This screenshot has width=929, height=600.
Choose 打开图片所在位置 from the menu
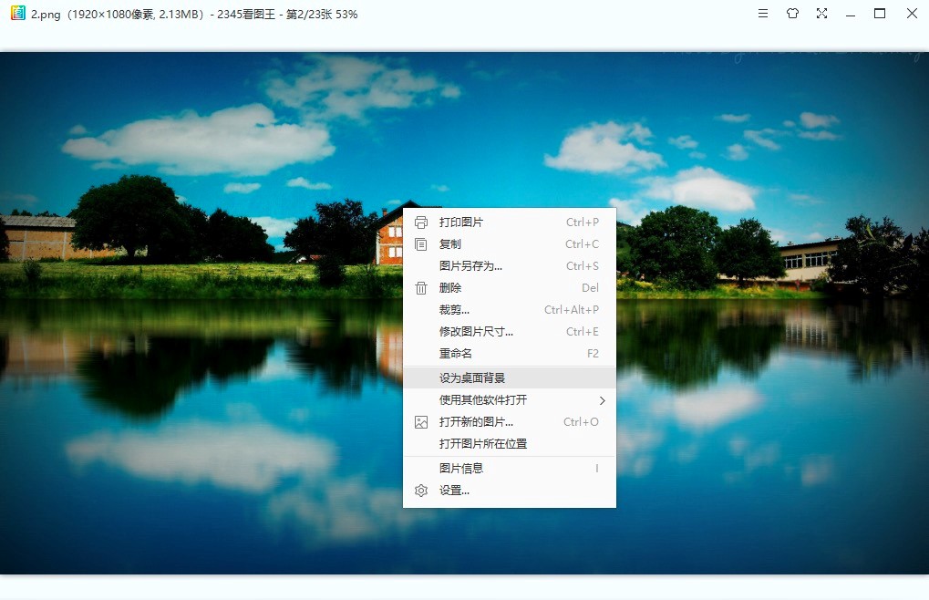(510, 444)
